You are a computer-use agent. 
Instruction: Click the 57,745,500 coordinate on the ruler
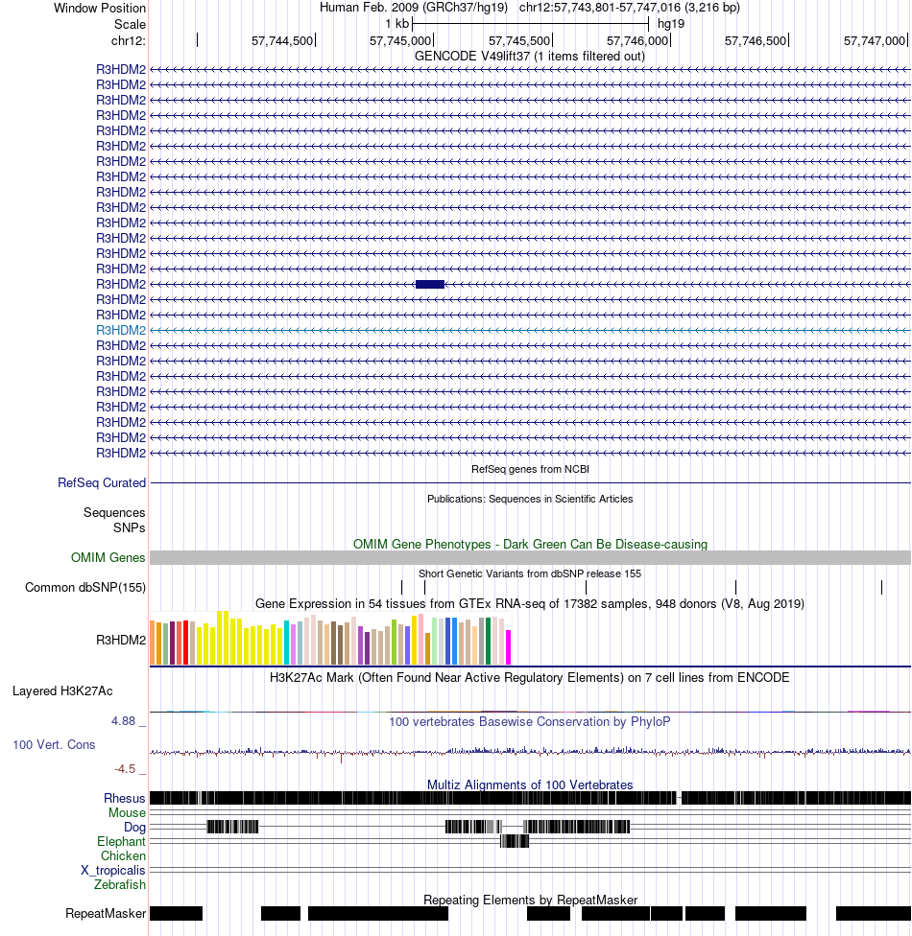tap(519, 40)
